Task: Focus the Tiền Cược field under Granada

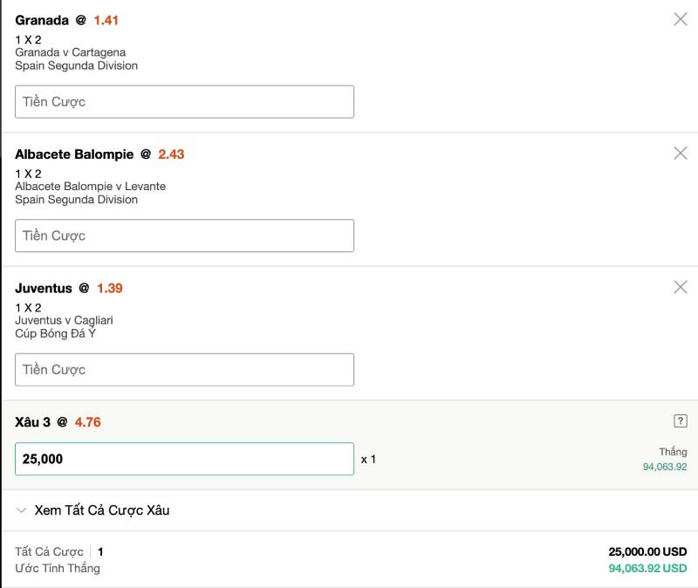Action: [x=184, y=102]
